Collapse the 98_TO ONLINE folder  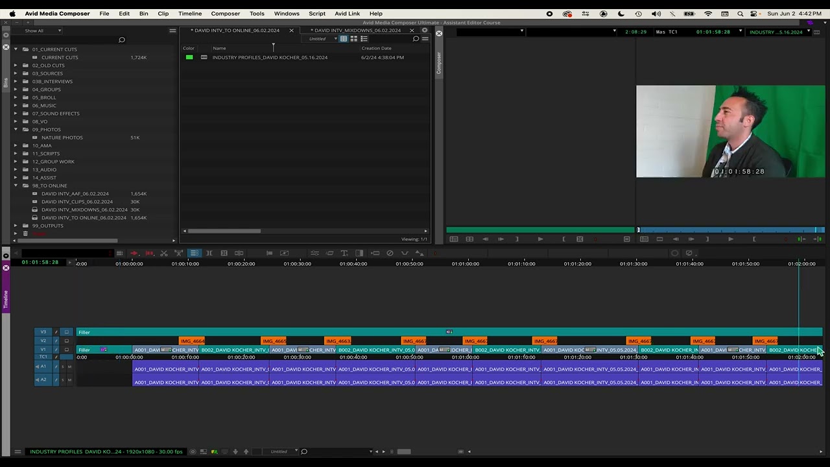click(16, 186)
